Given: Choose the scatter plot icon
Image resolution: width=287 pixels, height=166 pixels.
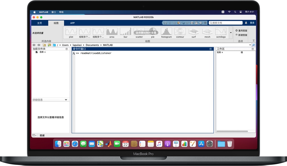Looking at the screenshot, I should pos(139,31).
